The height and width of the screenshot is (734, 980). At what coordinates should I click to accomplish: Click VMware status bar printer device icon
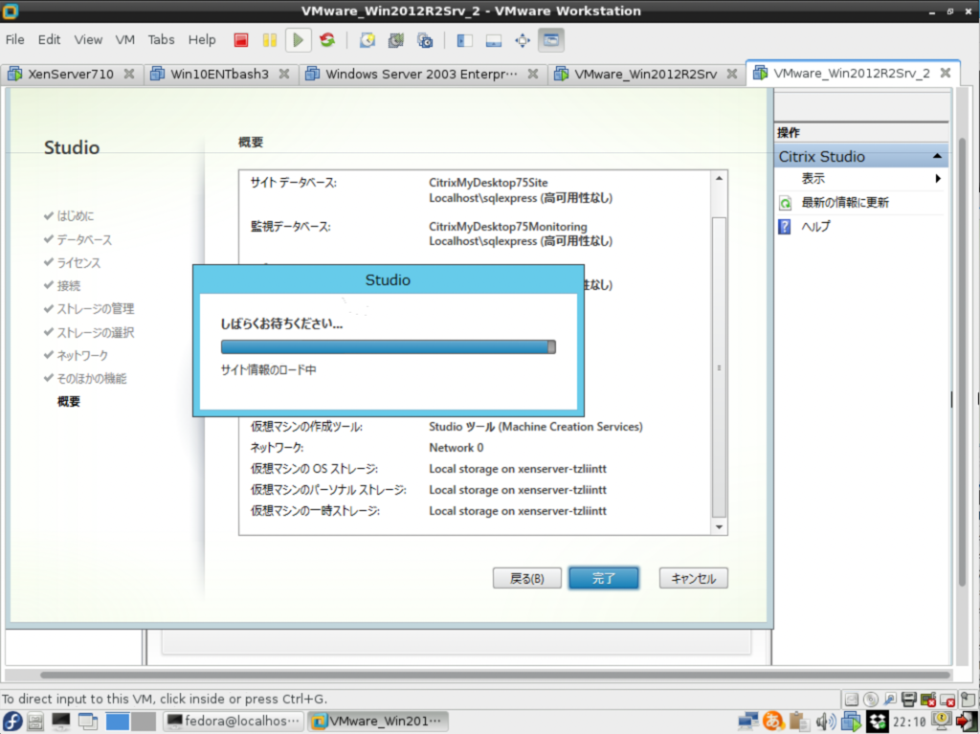point(909,699)
